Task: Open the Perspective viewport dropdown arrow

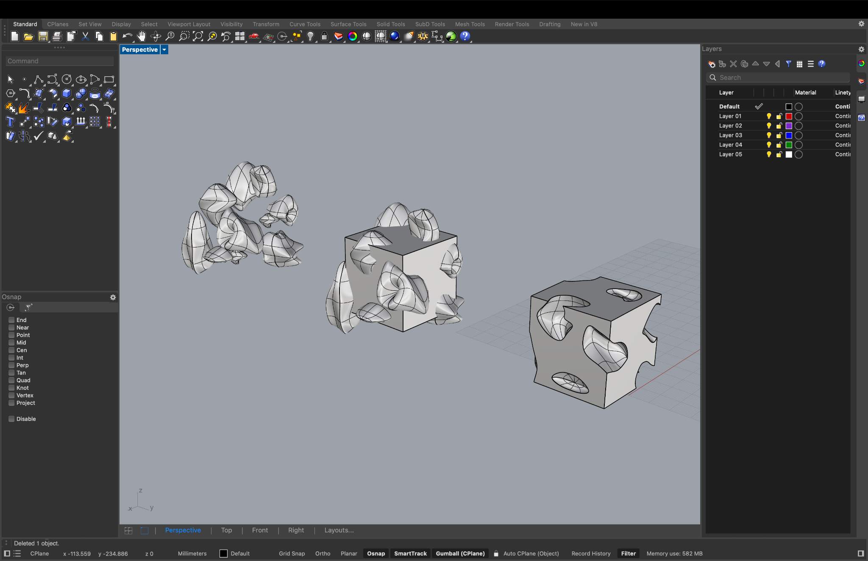Action: (164, 50)
